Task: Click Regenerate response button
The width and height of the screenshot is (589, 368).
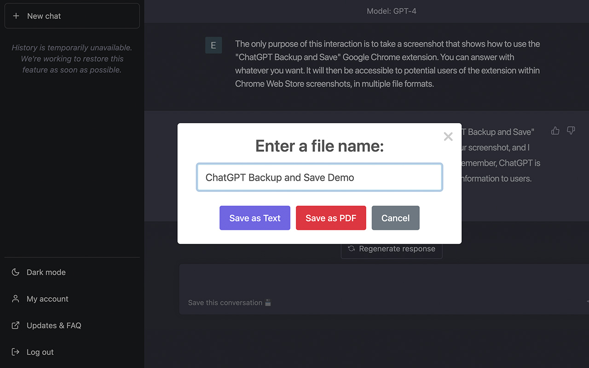Action: pyautogui.click(x=392, y=249)
